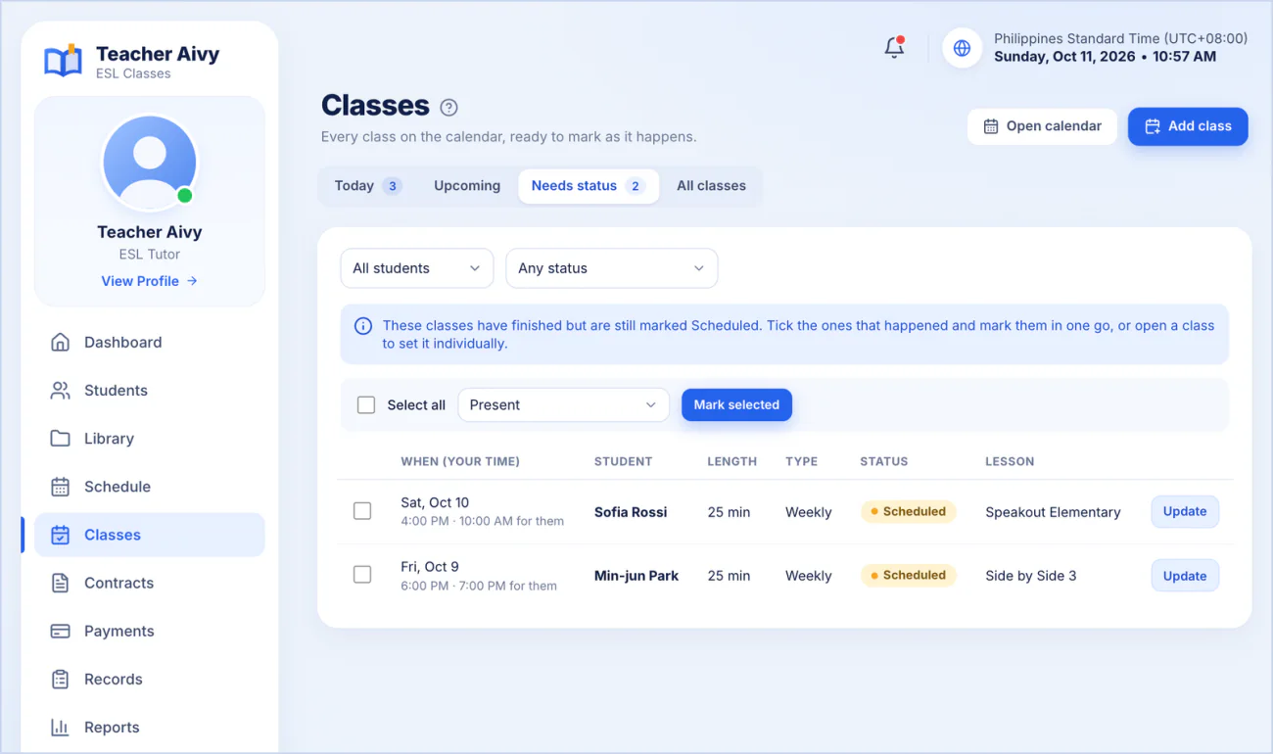The height and width of the screenshot is (754, 1273).
Task: Open the Present status dropdown
Action: point(564,405)
